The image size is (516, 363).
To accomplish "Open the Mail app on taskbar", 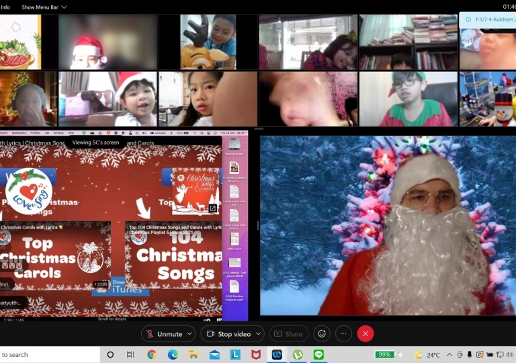I will 214,355.
